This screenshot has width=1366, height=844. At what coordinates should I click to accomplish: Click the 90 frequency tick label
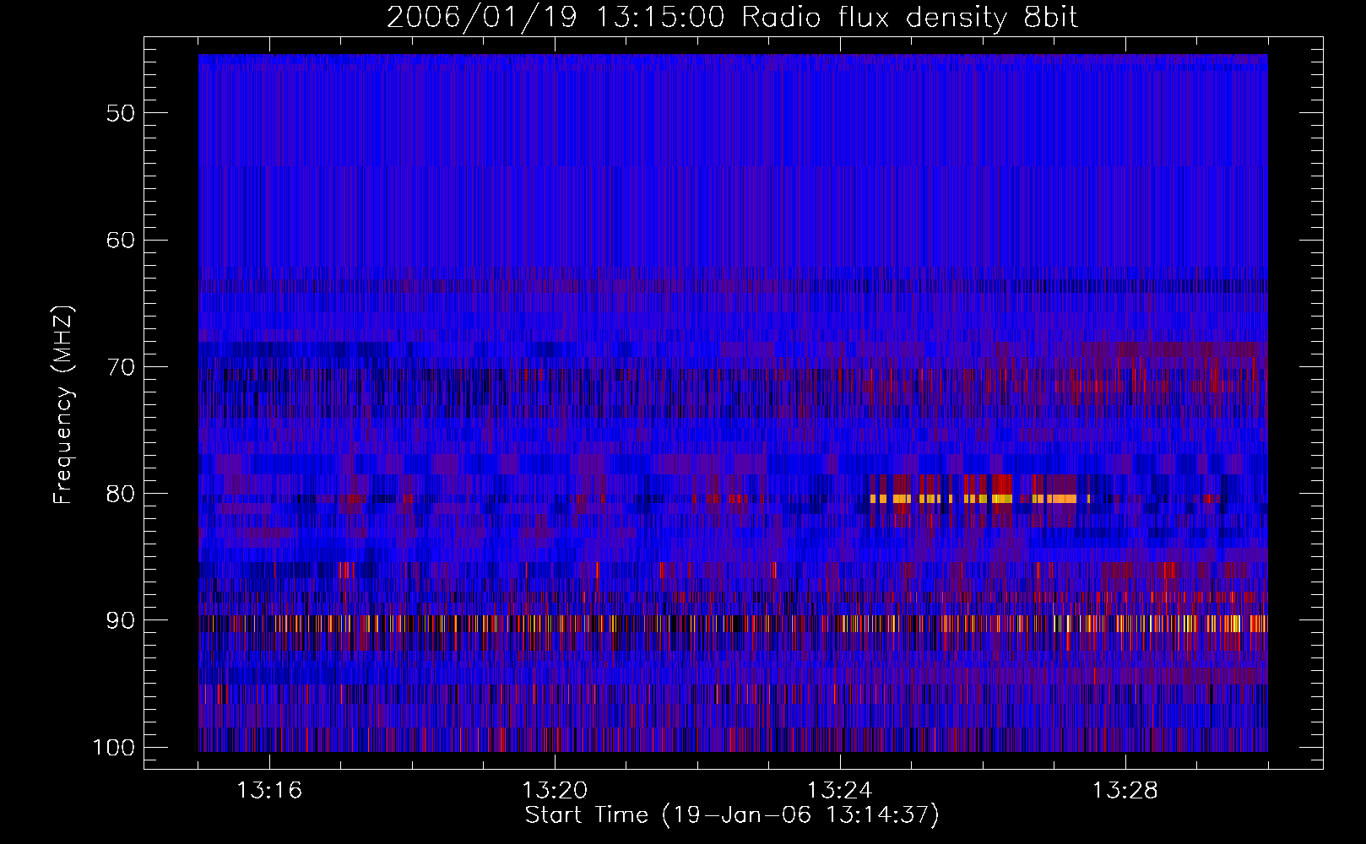[121, 620]
